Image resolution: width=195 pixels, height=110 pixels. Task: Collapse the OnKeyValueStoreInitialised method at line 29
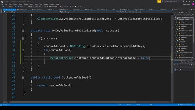pos(23,31)
